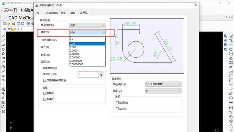This screenshot has width=234, height=132.
Task: Choose 0.000 in precision list
Action: 87,47
